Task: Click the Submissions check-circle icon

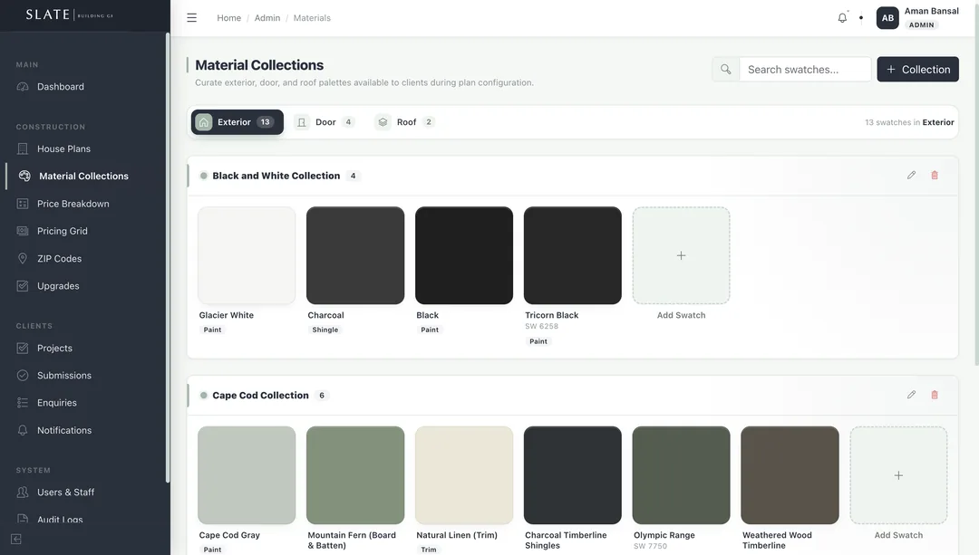Action: click(23, 376)
